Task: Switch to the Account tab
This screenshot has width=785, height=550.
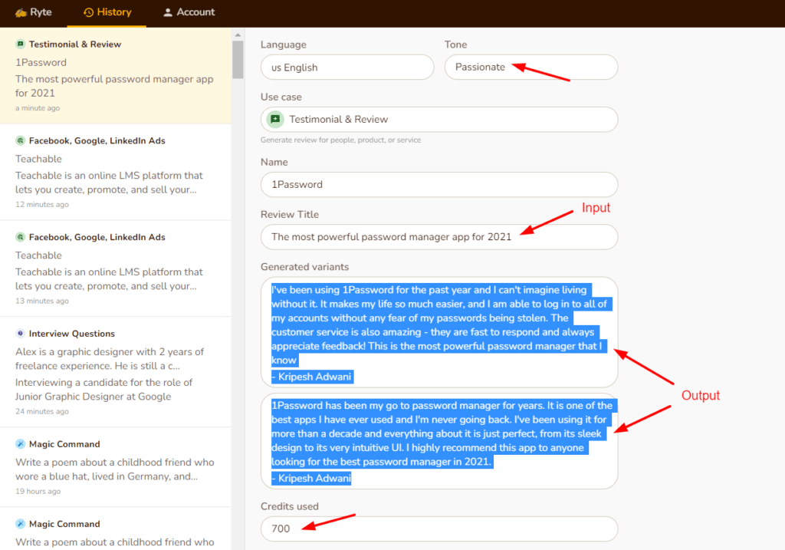Action: [187, 12]
